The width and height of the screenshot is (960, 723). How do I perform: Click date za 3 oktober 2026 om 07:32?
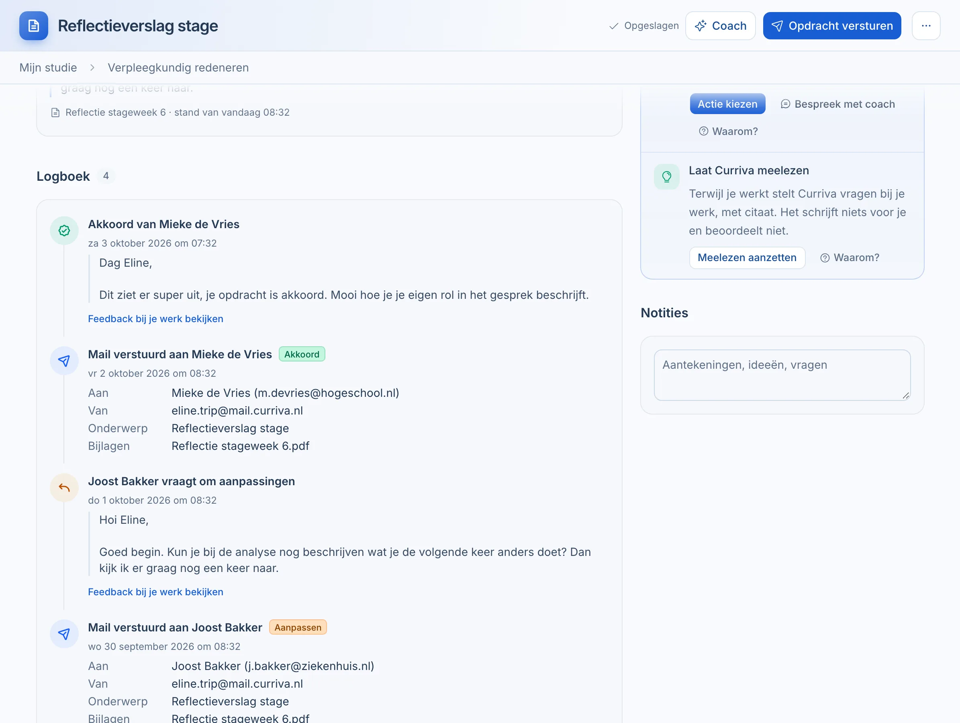(152, 243)
